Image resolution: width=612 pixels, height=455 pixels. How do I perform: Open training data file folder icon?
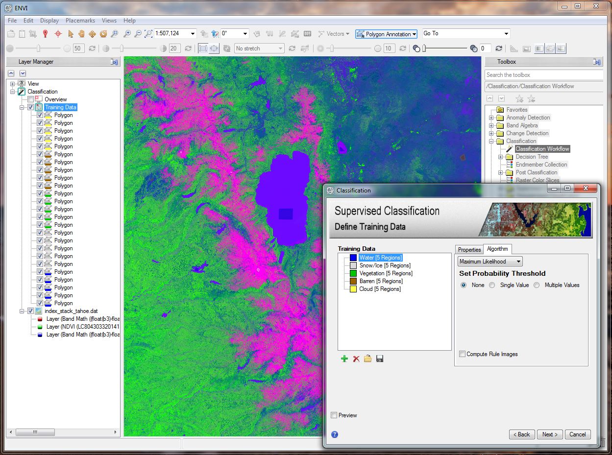pyautogui.click(x=368, y=359)
